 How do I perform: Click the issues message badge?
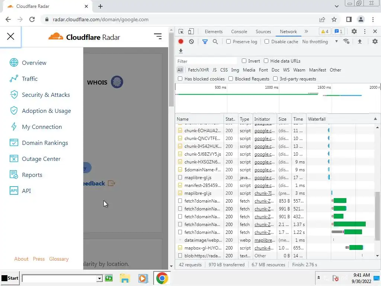[338, 31]
